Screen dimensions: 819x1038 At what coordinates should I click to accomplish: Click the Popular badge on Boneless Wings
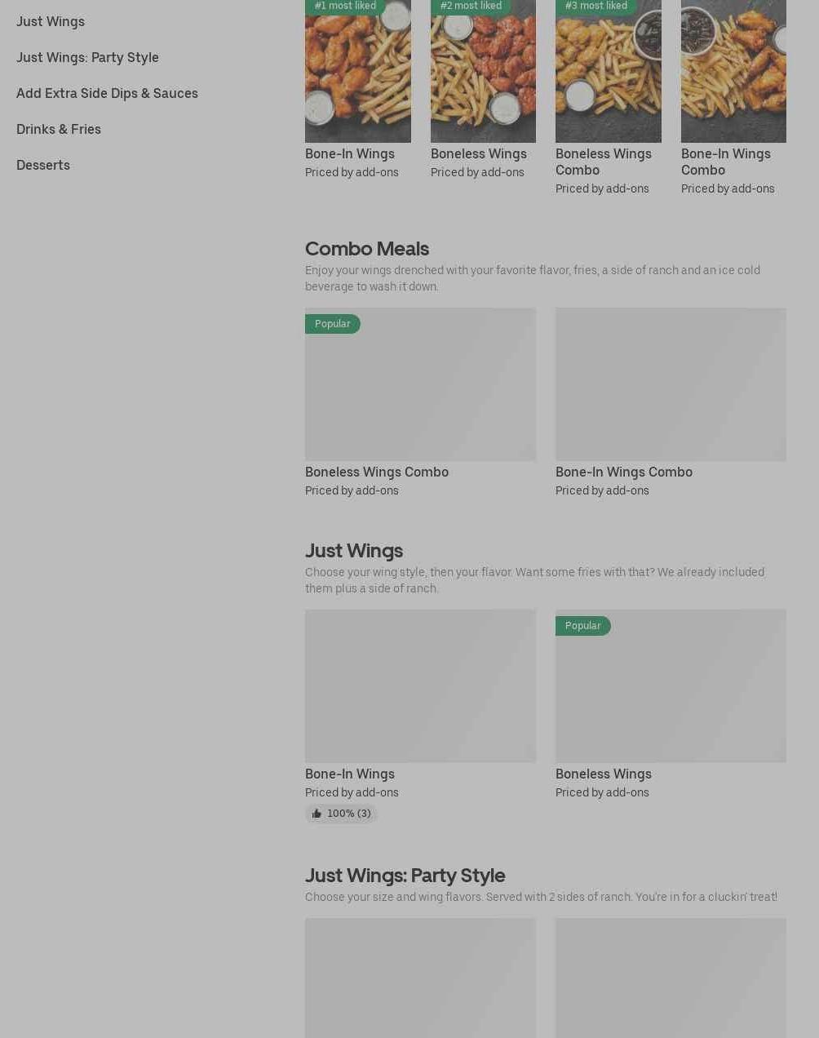click(x=583, y=626)
